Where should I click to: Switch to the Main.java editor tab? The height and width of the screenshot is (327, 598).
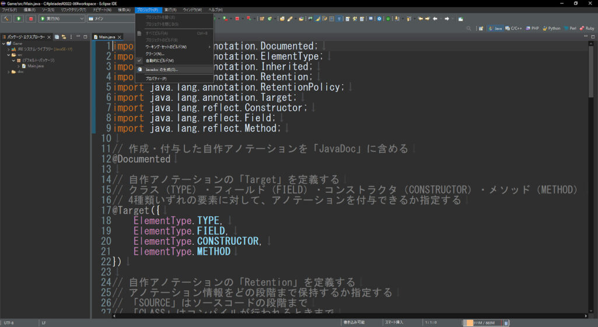106,37
